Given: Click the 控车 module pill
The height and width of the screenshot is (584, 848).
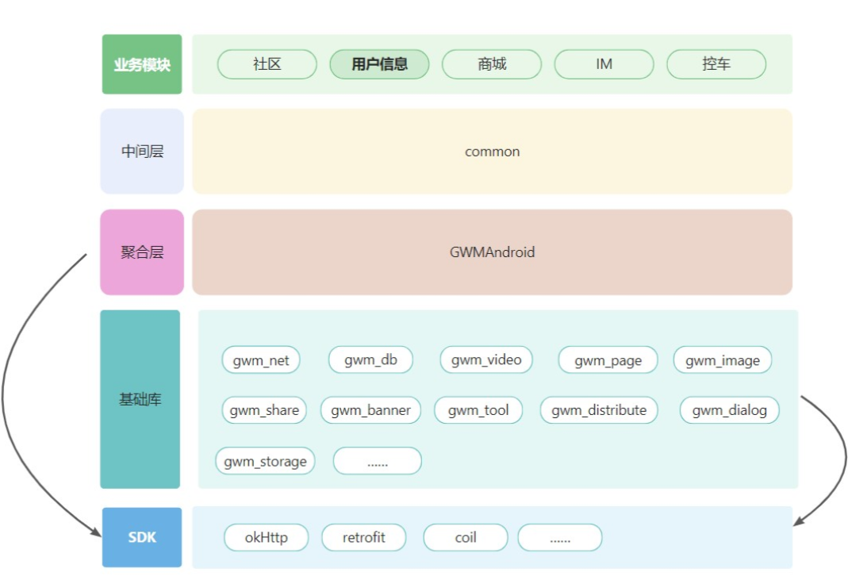Looking at the screenshot, I should 716,64.
